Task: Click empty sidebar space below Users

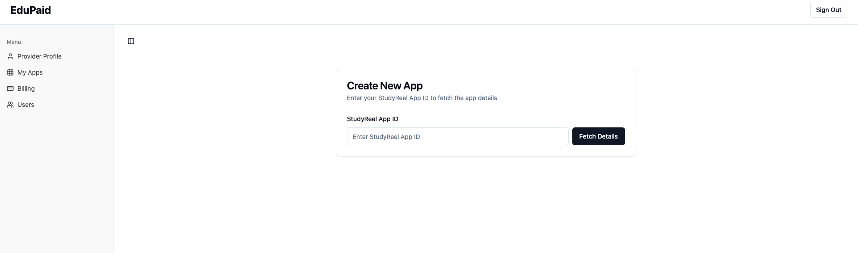Action: click(57, 179)
